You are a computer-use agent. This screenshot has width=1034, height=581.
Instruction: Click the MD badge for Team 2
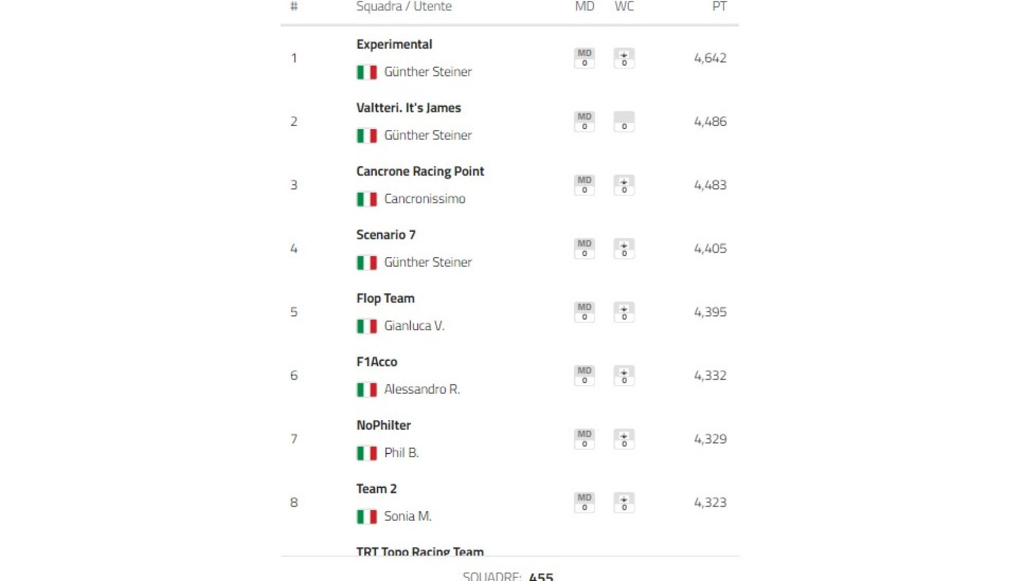pyautogui.click(x=584, y=502)
